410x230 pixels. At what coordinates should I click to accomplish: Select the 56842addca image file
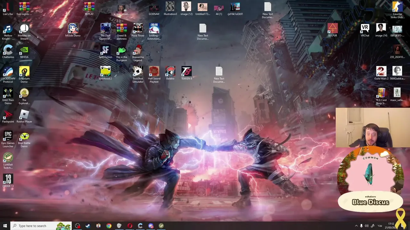pyautogui.click(x=397, y=73)
